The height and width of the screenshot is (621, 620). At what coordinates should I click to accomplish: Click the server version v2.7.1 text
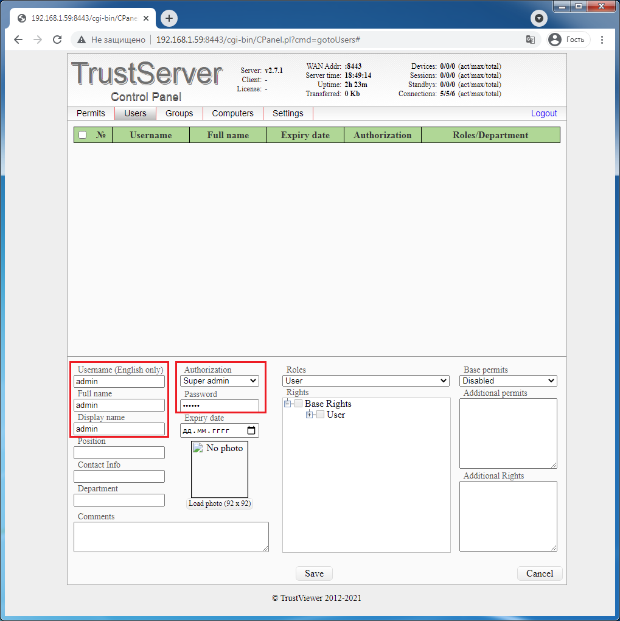click(x=274, y=71)
